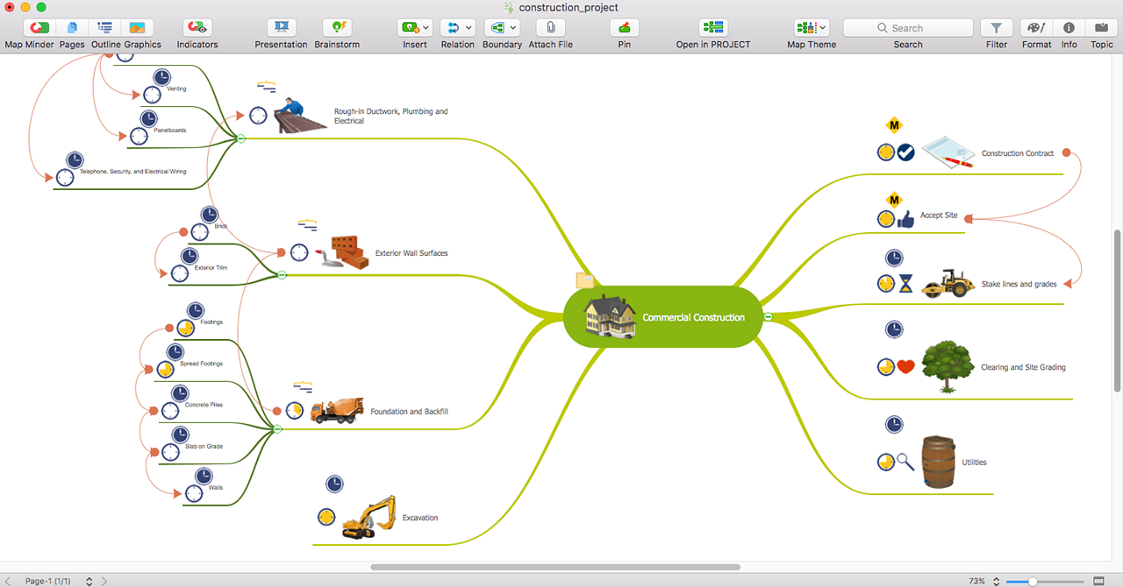Click the road roller image on Stake lines topic
Image resolution: width=1123 pixels, height=587 pixels.
click(x=948, y=283)
